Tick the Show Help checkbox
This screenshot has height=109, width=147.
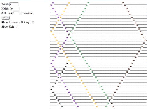pos(17,27)
